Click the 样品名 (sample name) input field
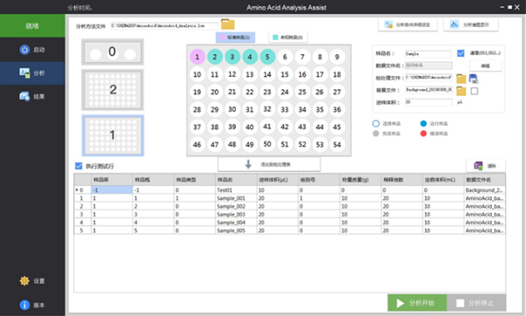This screenshot has width=526, height=316. 428,54
